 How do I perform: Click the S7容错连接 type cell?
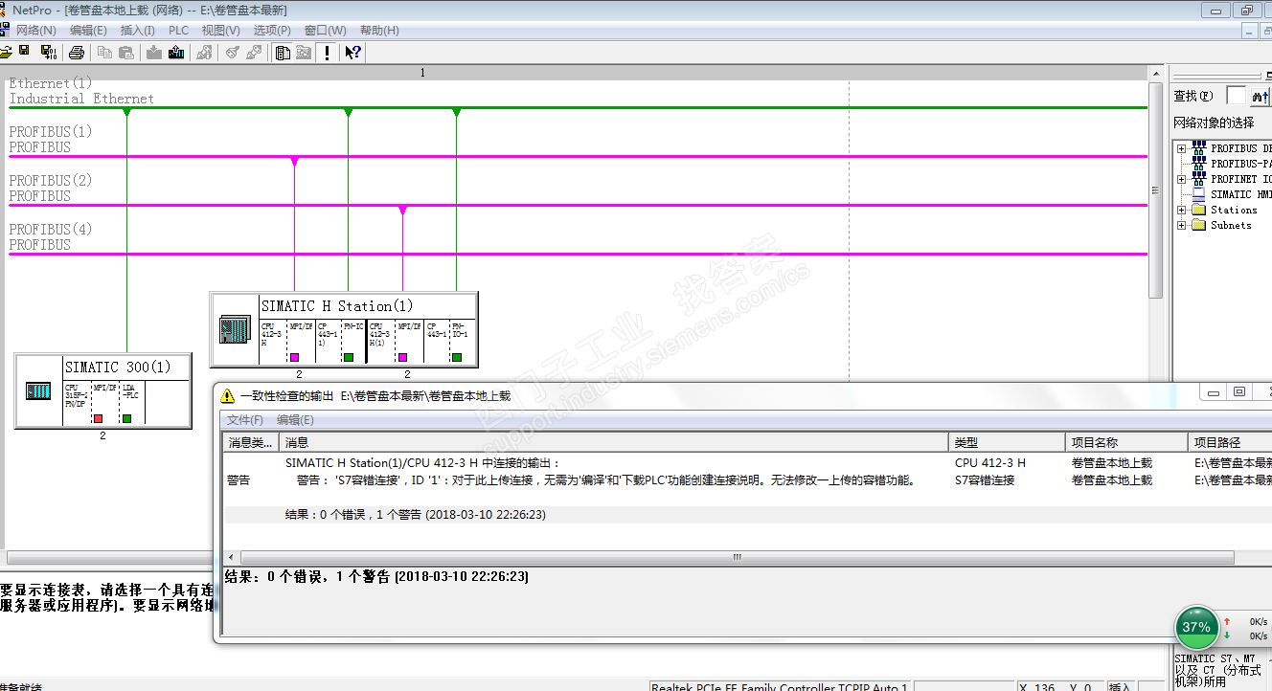(x=985, y=480)
